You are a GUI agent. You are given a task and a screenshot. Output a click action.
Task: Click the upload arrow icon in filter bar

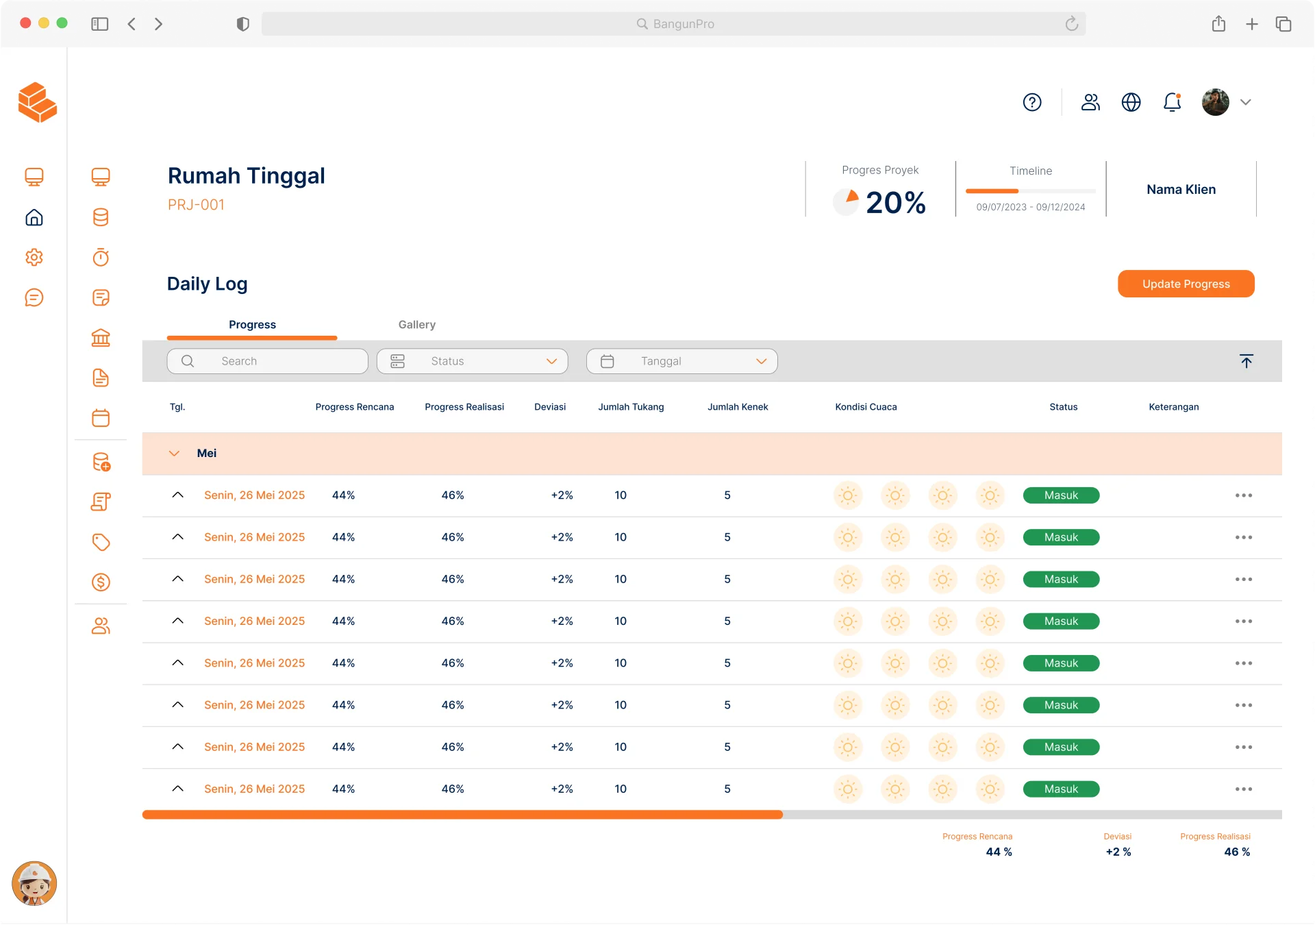click(x=1246, y=361)
